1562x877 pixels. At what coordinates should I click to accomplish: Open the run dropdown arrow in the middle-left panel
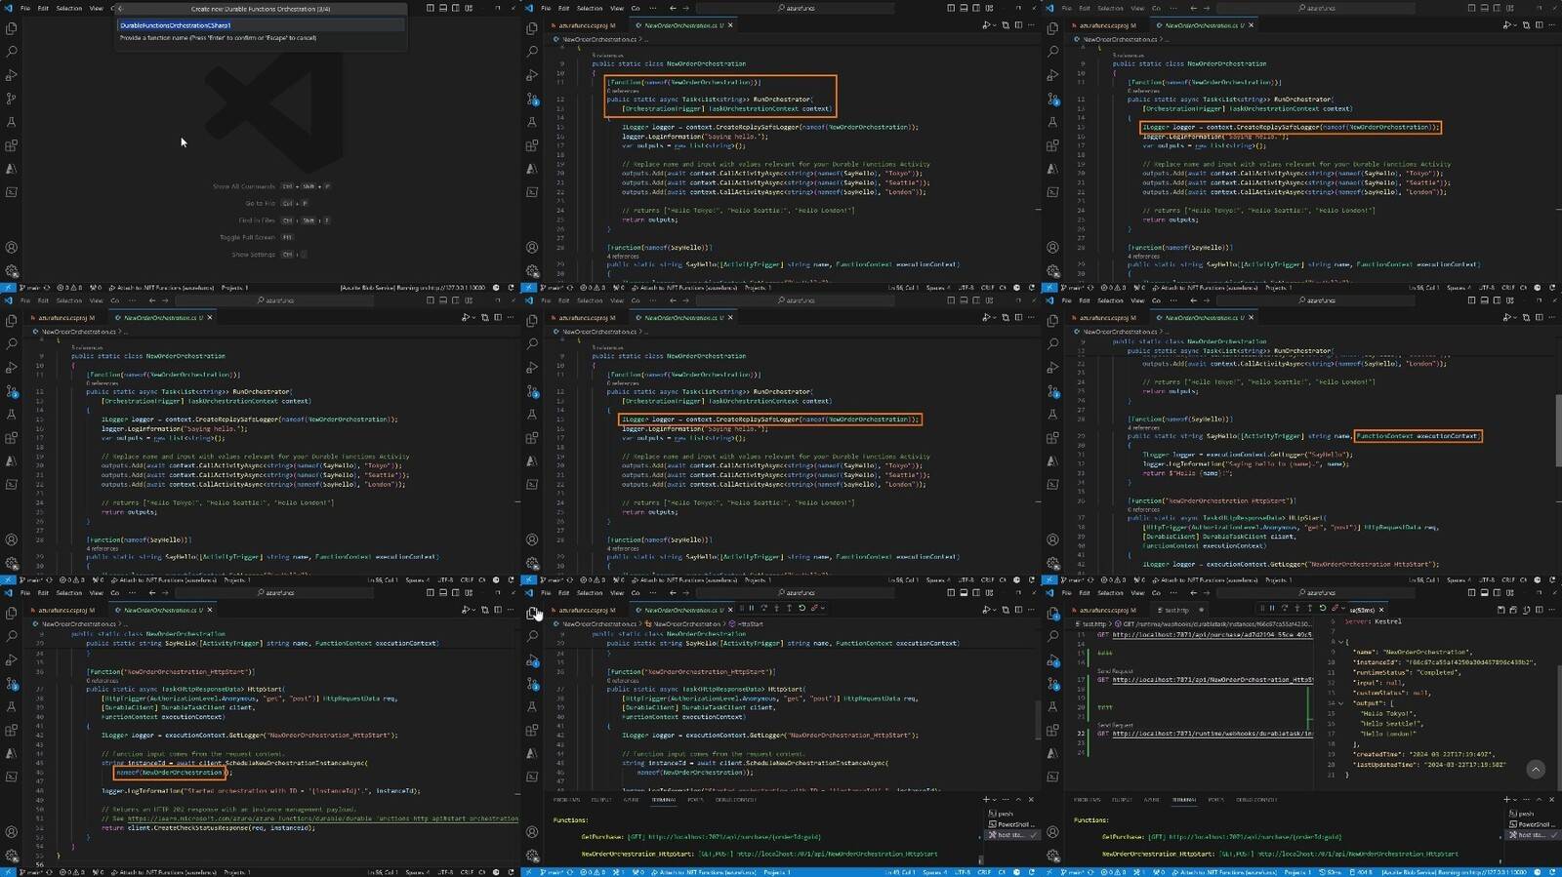click(x=473, y=318)
